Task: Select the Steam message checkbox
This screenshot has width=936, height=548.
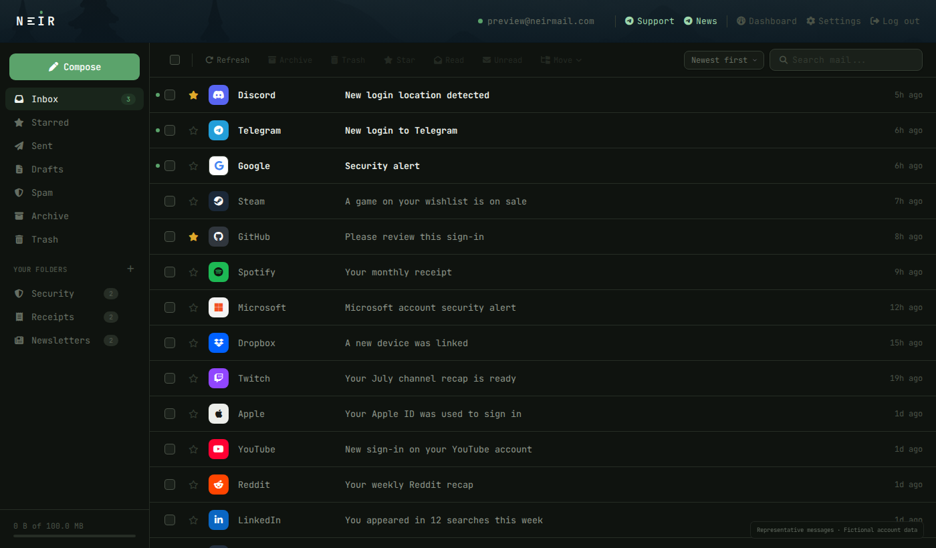Action: click(170, 201)
